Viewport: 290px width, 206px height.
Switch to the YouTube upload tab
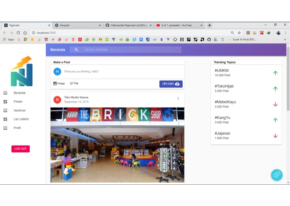179,25
